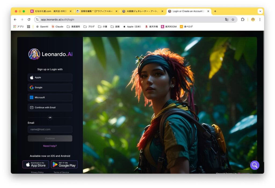Click the purple chat support bubble

[x=255, y=165]
